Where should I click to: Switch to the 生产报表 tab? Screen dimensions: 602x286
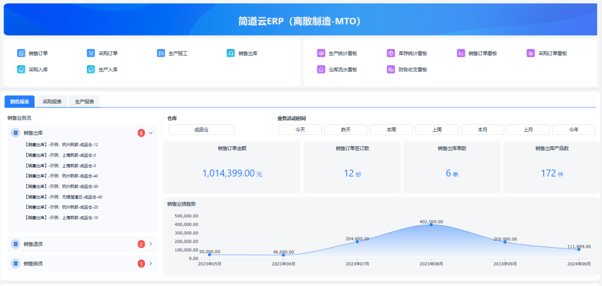[84, 101]
